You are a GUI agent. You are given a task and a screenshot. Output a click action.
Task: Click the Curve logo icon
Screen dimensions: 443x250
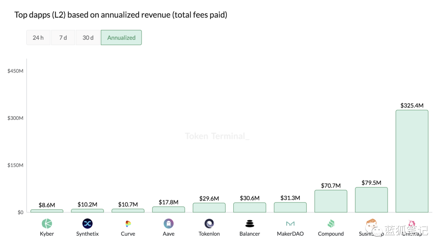pos(128,224)
